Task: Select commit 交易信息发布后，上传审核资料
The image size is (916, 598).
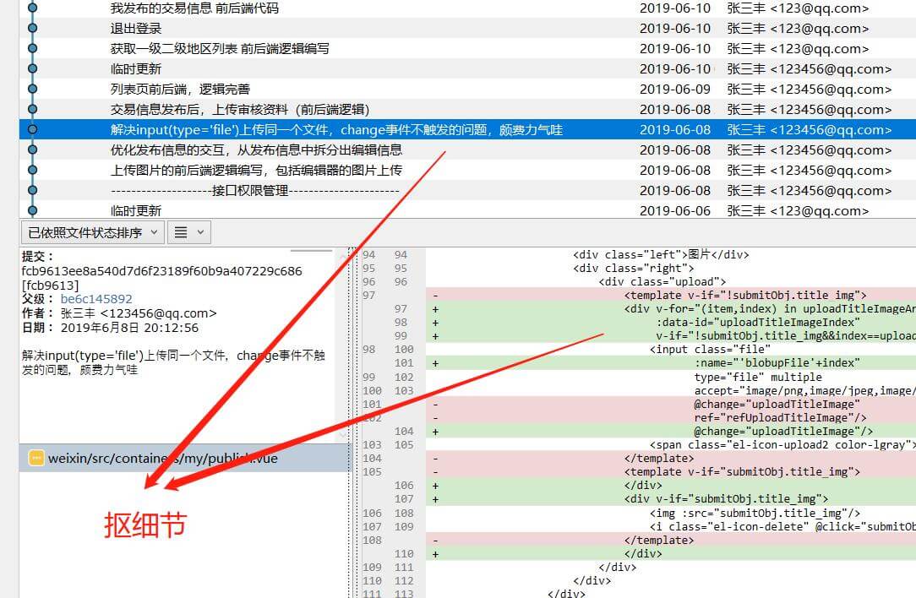Action: tap(240, 109)
